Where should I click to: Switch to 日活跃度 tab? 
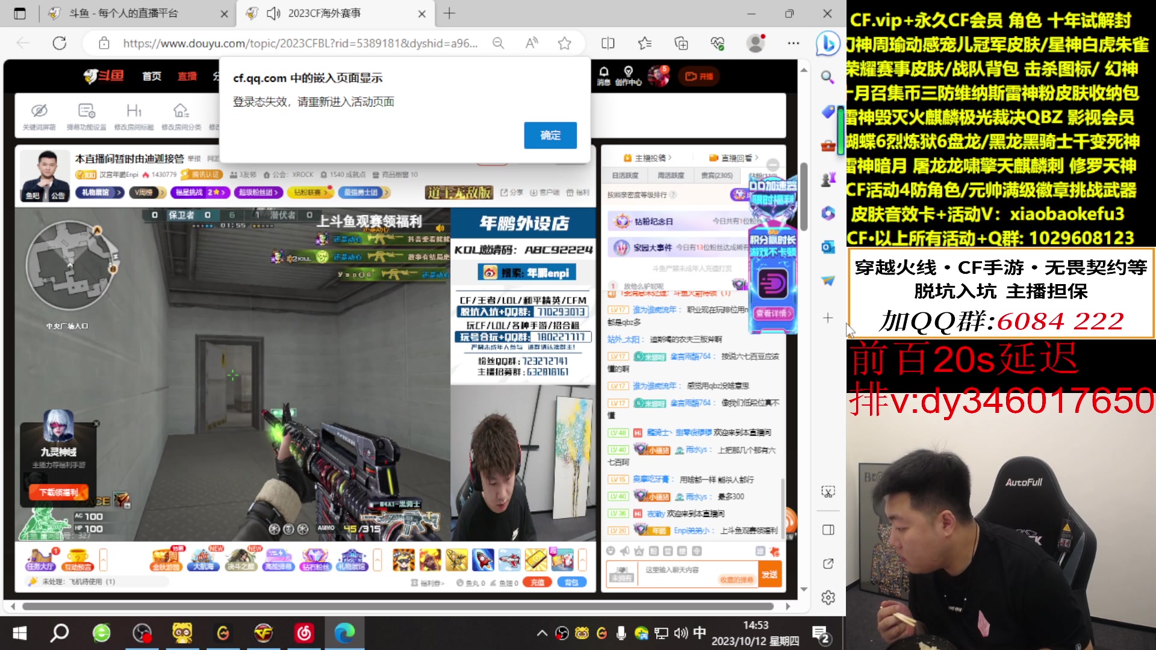click(x=624, y=176)
